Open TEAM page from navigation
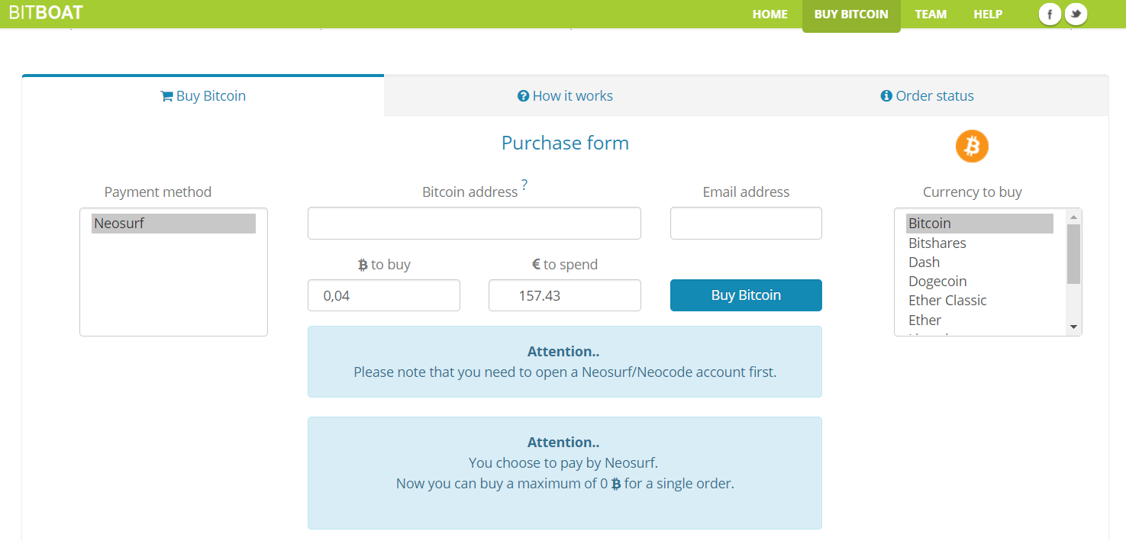1126x541 pixels. (931, 14)
